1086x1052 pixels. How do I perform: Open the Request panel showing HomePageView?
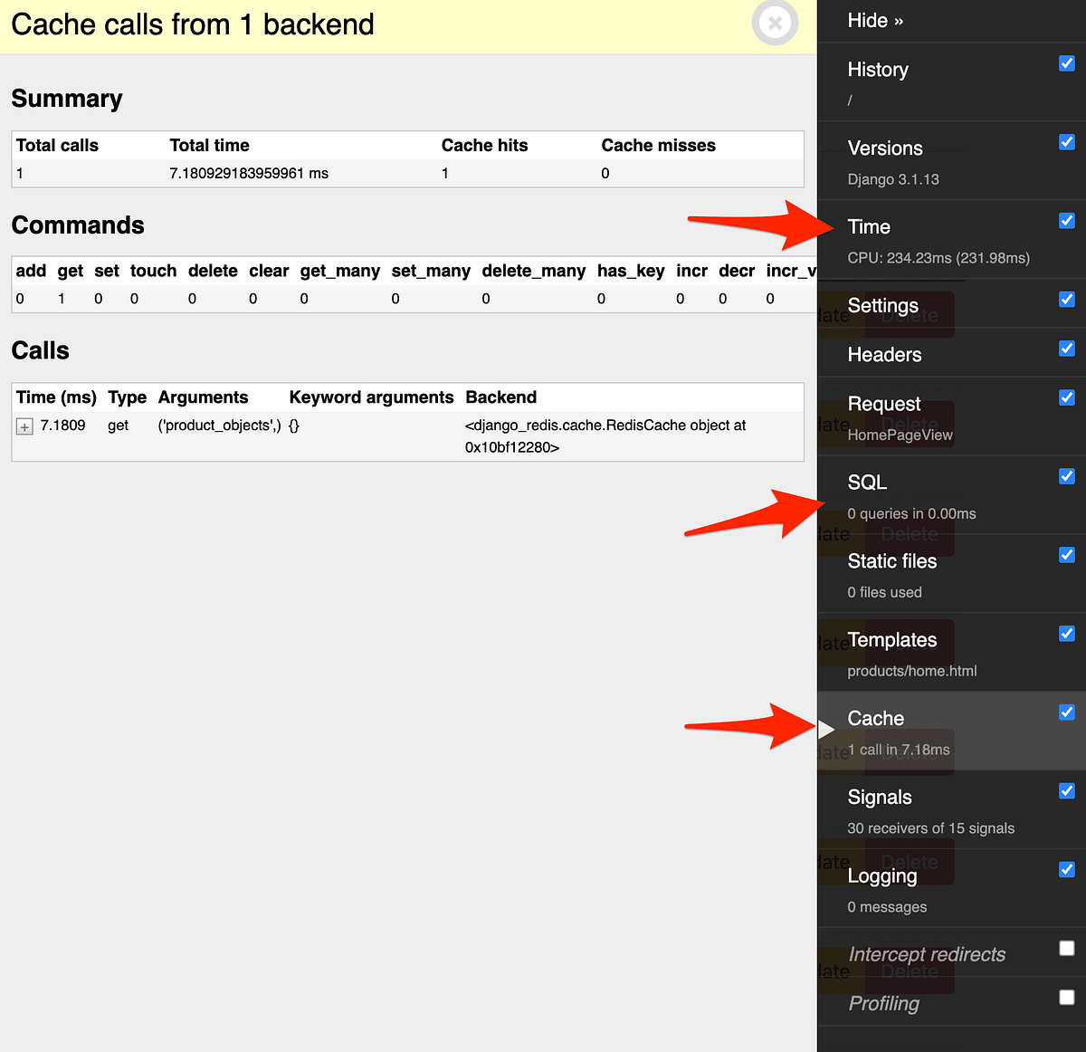884,404
